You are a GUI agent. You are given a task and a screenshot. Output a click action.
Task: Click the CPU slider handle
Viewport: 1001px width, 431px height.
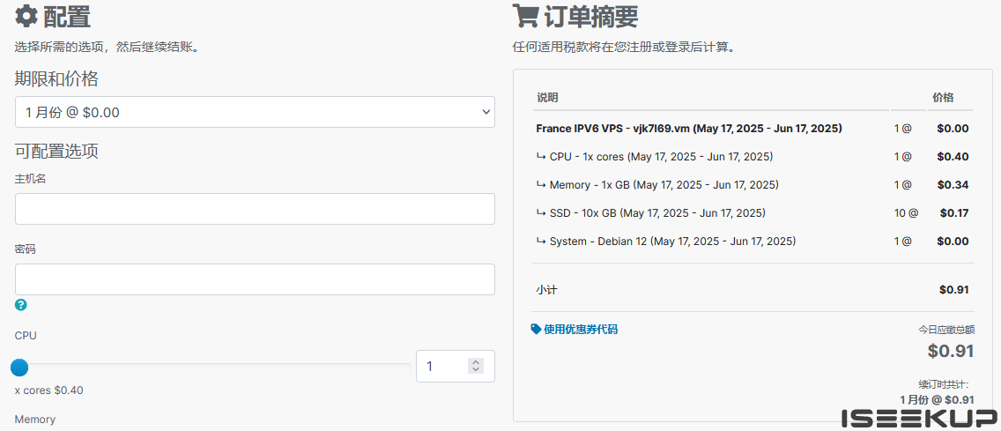19,367
